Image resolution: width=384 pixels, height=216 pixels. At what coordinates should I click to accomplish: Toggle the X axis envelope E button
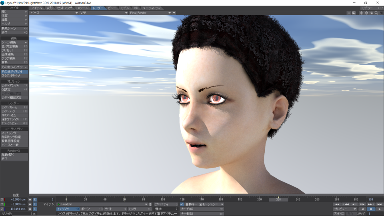point(35,199)
